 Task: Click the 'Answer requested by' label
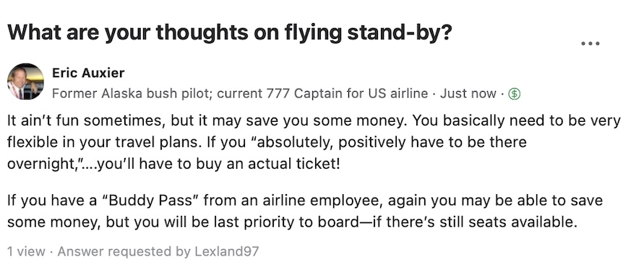pos(124,251)
